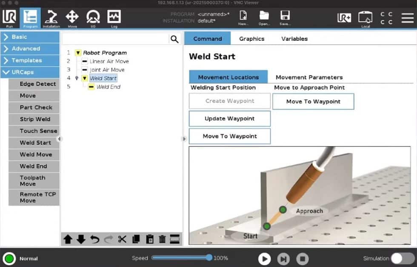Click the checksum CCCC icon
The image size is (417, 267).
(x=386, y=18)
